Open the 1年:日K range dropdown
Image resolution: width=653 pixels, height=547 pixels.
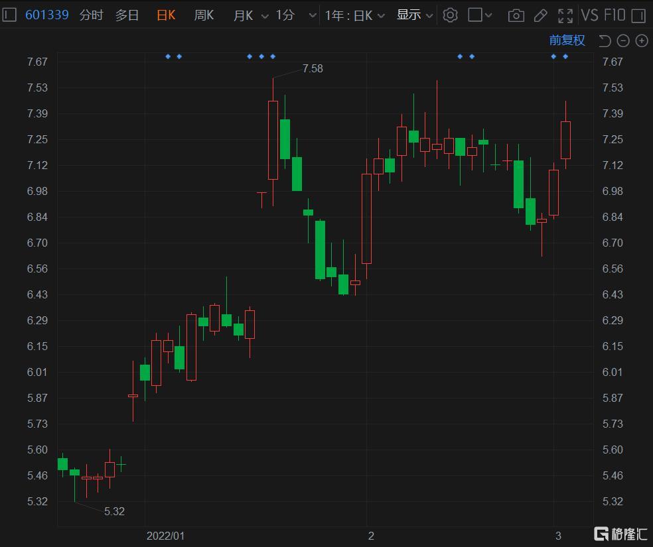[354, 15]
